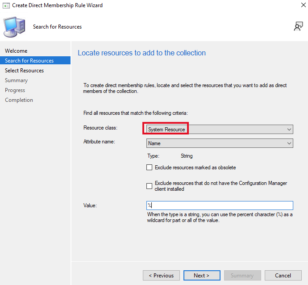Image resolution: width=308 pixels, height=285 pixels.
Task: Expand the Attribute name dropdown
Action: [x=220, y=143]
